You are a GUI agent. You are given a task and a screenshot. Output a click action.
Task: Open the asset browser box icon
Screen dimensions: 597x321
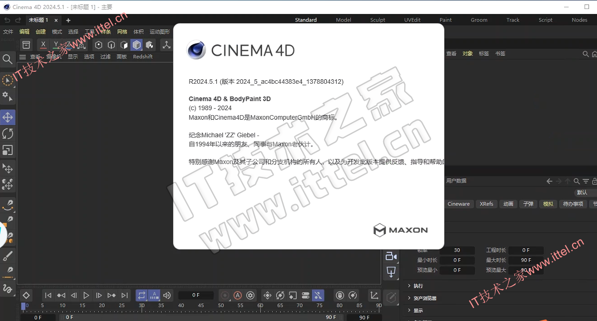tap(26, 45)
